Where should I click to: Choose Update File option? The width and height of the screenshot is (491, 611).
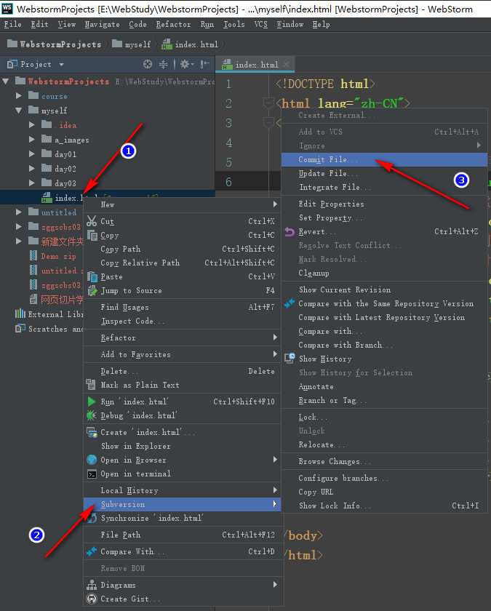pyautogui.click(x=384, y=173)
